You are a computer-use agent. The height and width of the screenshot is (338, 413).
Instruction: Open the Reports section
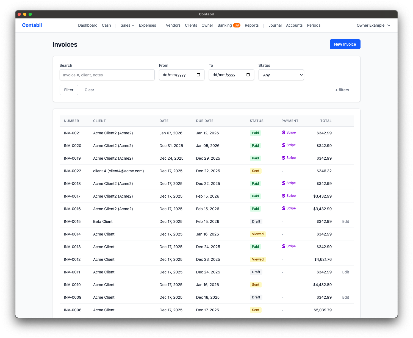(251, 25)
